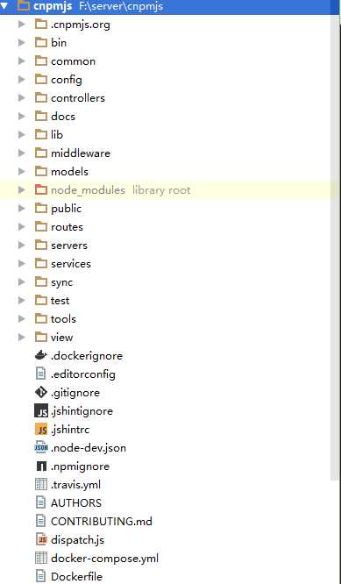Viewport: 341px width, 584px height.
Task: Select the .gitignore file name
Action: click(75, 393)
